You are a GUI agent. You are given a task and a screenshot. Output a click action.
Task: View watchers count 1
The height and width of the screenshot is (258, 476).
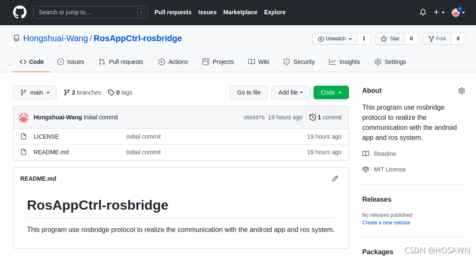click(364, 39)
